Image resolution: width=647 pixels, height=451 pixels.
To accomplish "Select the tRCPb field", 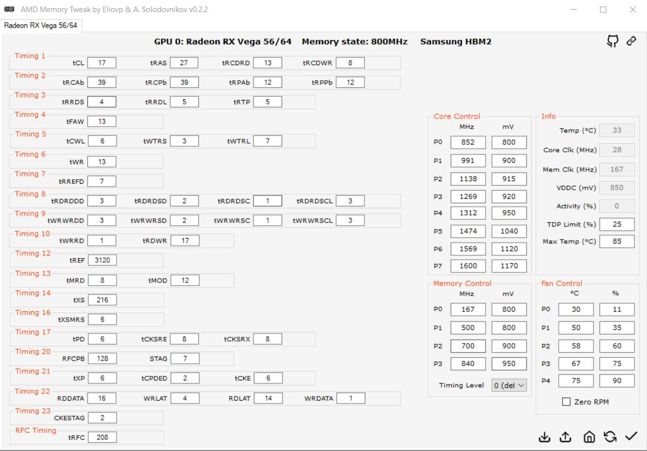I will point(184,82).
